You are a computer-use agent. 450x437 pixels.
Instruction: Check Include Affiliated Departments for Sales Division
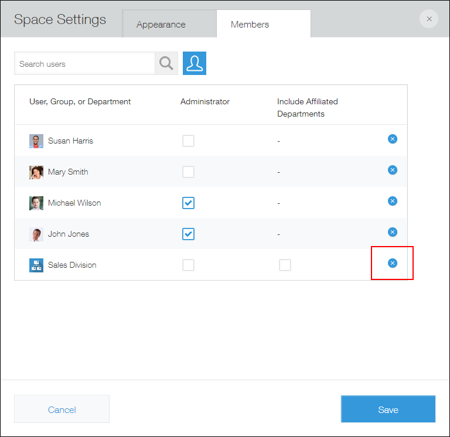pos(285,265)
